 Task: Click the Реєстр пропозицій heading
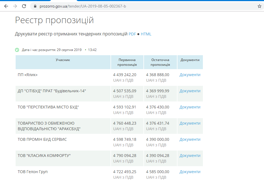54,20
